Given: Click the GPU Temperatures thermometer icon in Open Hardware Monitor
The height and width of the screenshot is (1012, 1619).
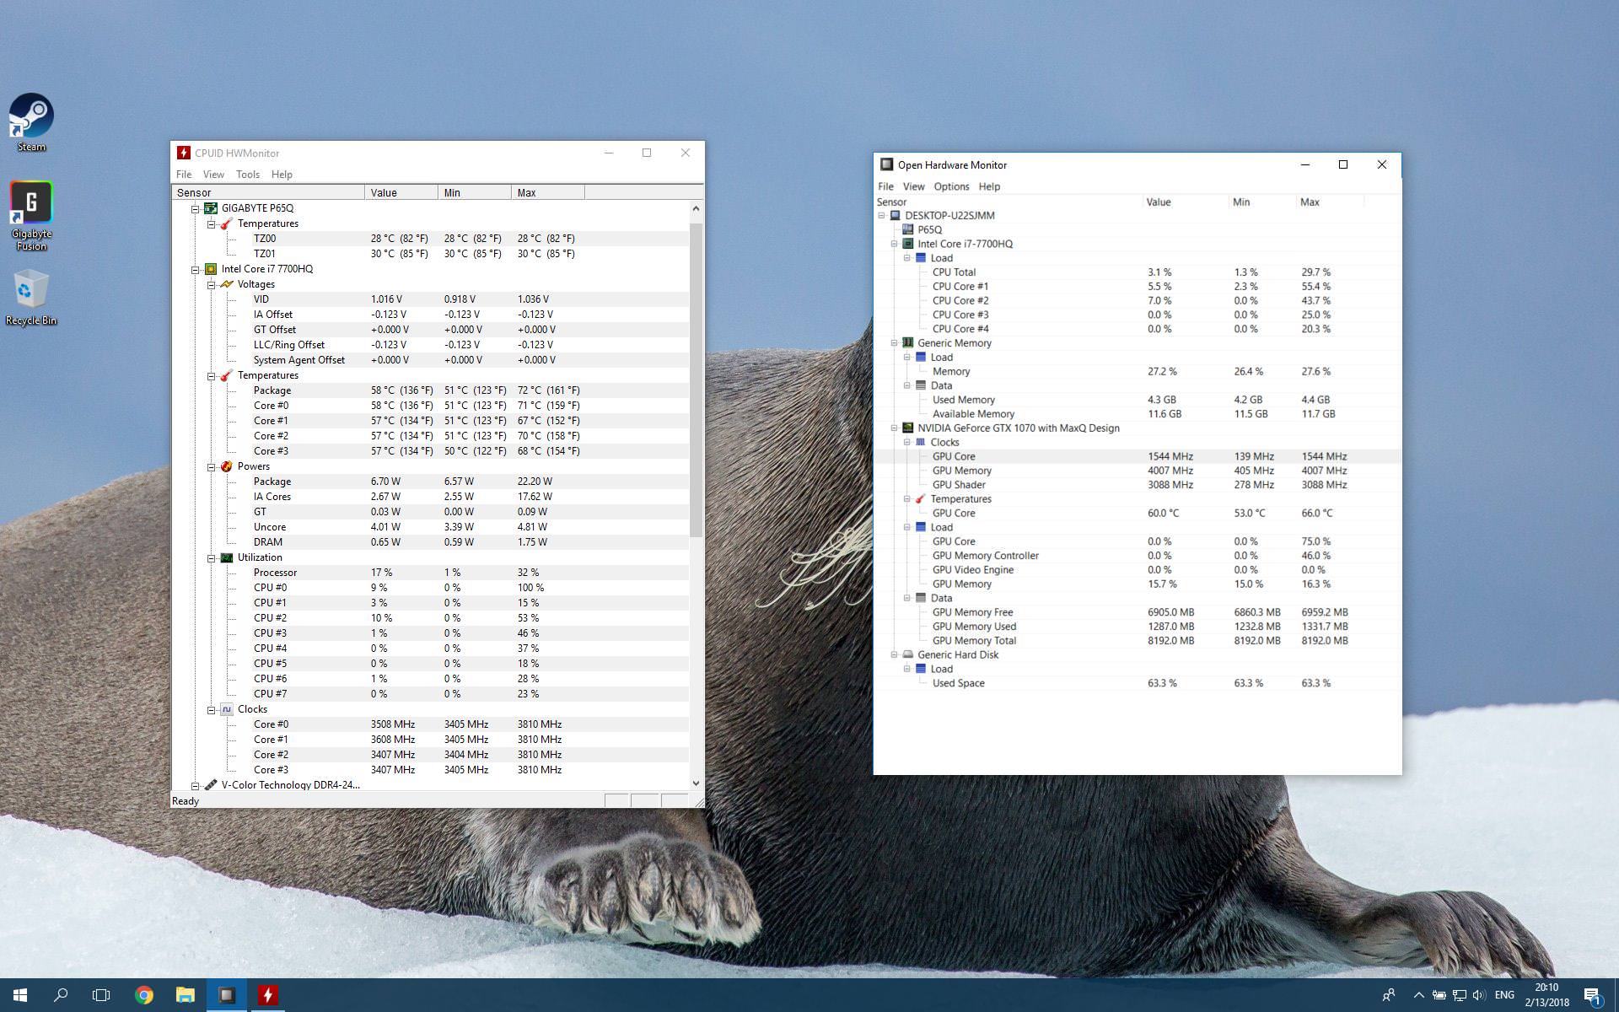Looking at the screenshot, I should click(921, 499).
